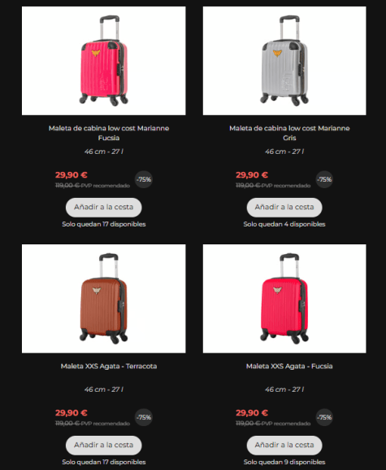The height and width of the screenshot is (470, 386).
Task: Click 29,90 € price of Marianne Gris
Action: (252, 175)
